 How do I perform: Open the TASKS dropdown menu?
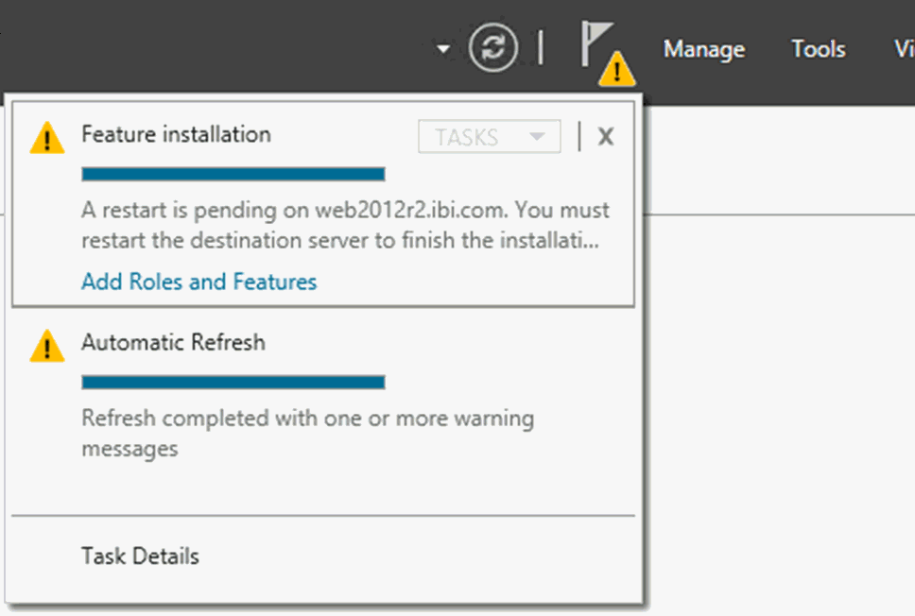(490, 136)
